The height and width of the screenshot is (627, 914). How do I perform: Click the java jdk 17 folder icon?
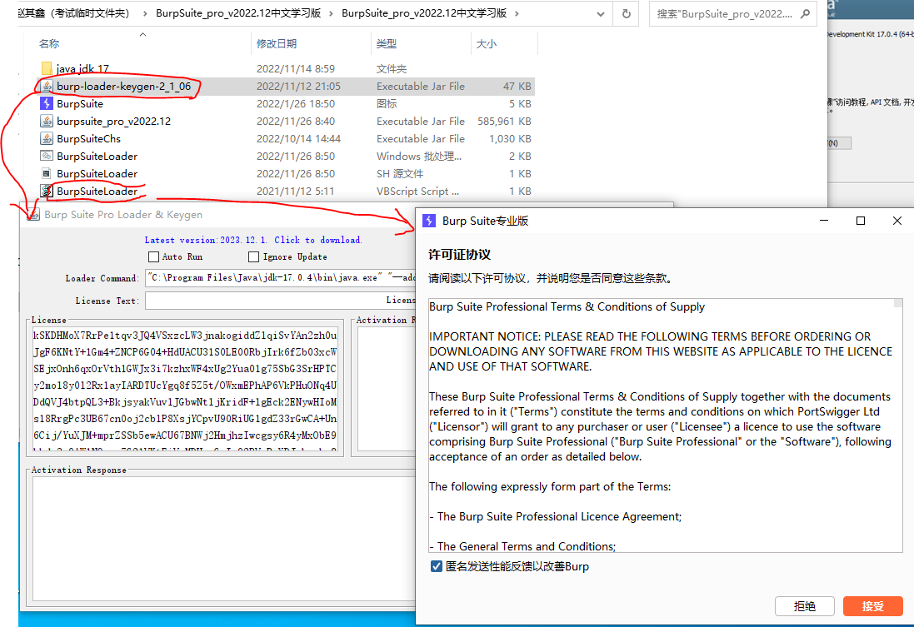[x=47, y=69]
